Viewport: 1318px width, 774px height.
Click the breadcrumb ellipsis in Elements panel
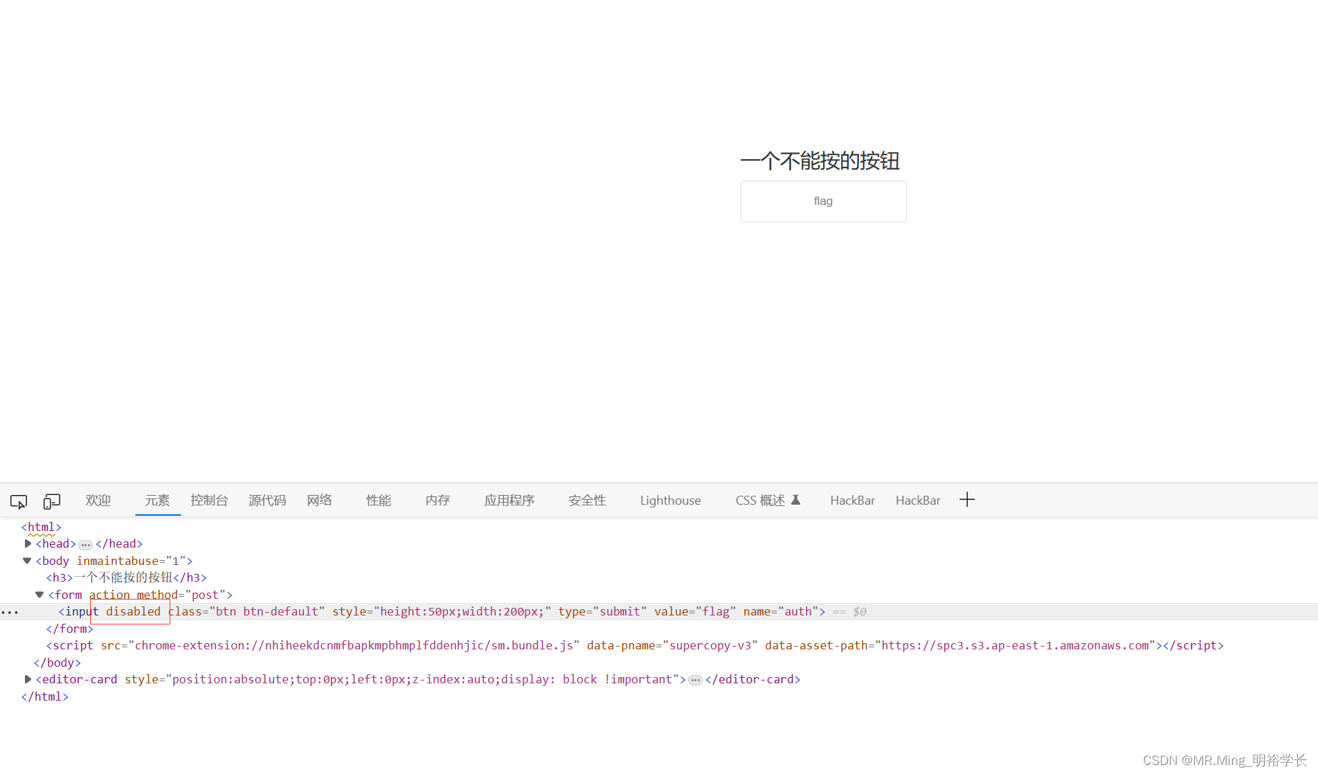coord(10,612)
